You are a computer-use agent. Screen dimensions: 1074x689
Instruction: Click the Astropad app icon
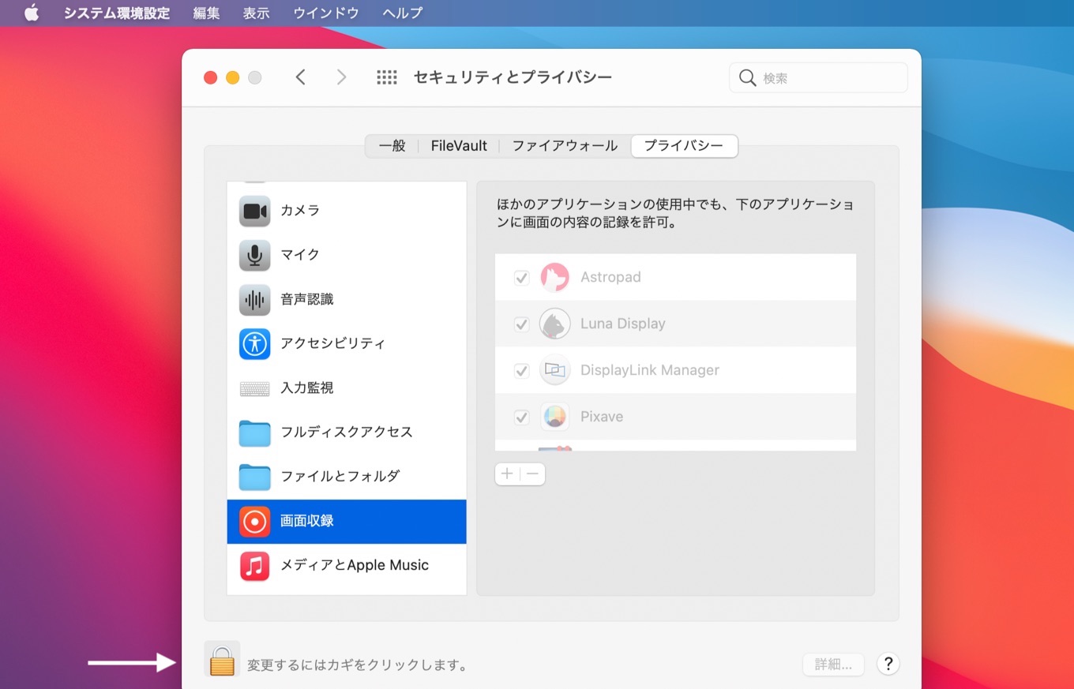click(555, 277)
